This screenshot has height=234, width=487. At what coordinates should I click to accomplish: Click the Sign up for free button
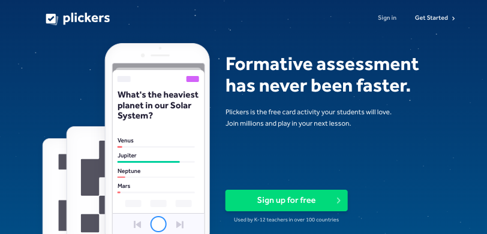[286, 200]
